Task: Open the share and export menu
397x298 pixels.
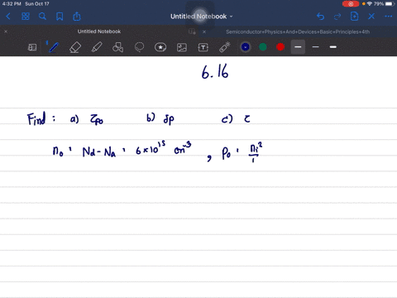Action: coord(77,17)
